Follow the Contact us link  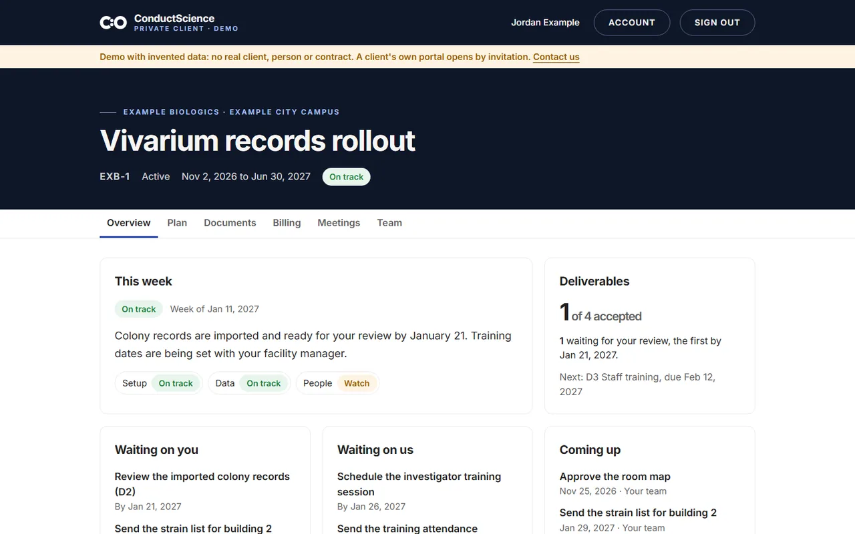click(556, 57)
